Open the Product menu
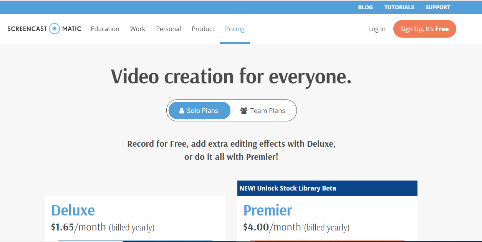 (x=203, y=29)
